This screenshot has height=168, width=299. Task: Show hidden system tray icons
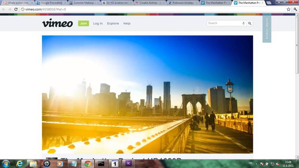(x=256, y=164)
